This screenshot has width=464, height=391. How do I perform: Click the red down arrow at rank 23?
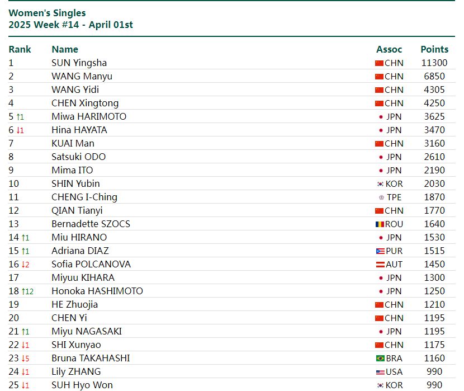point(23,359)
